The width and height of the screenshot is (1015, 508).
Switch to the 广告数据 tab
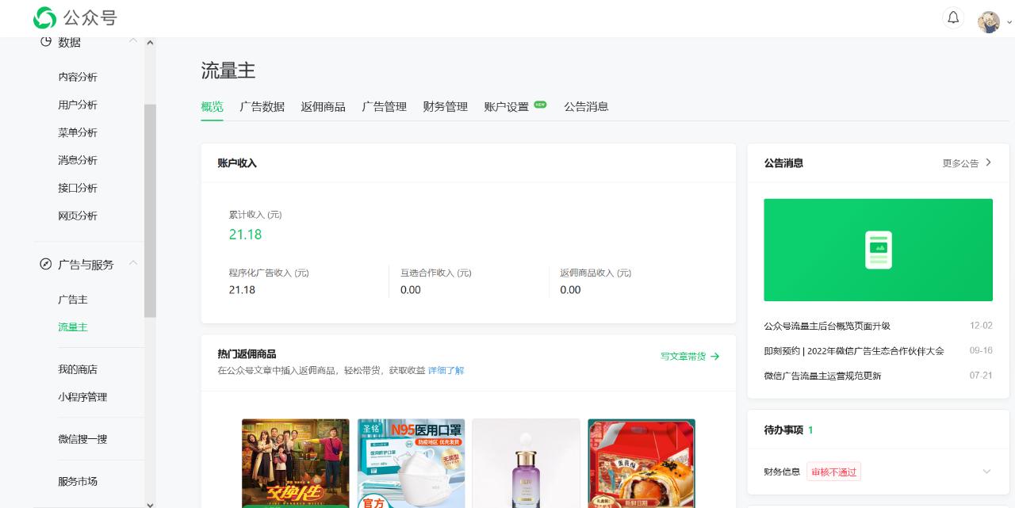262,106
